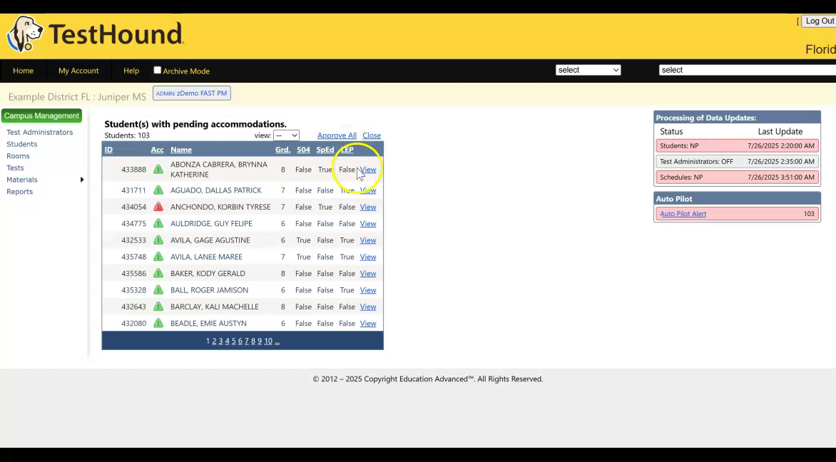
Task: Click the Approve All link
Action: [x=337, y=135]
